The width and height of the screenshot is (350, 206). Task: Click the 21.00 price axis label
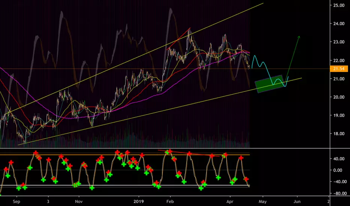(x=339, y=79)
